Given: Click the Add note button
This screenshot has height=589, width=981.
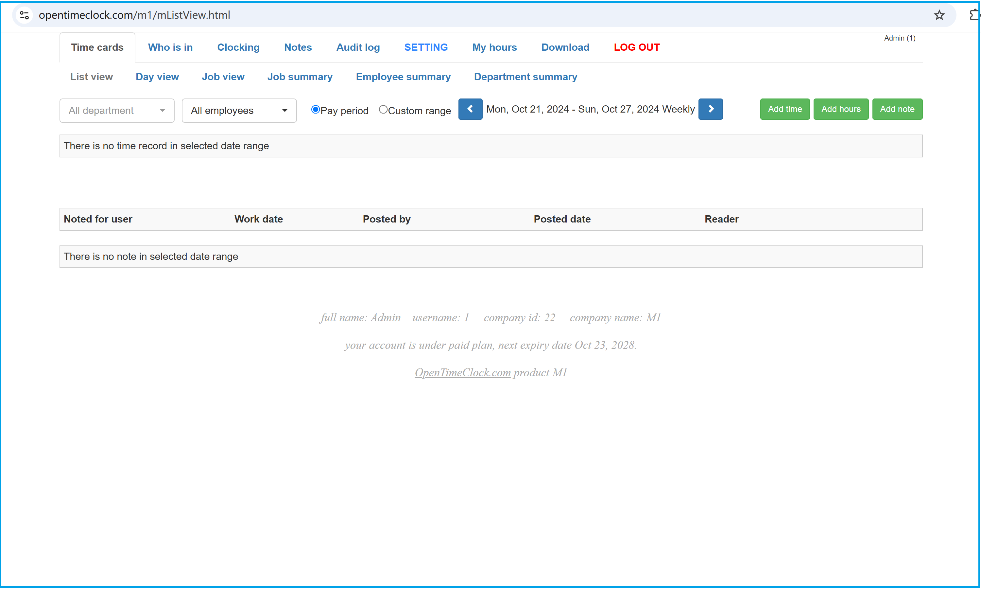Looking at the screenshot, I should [897, 109].
